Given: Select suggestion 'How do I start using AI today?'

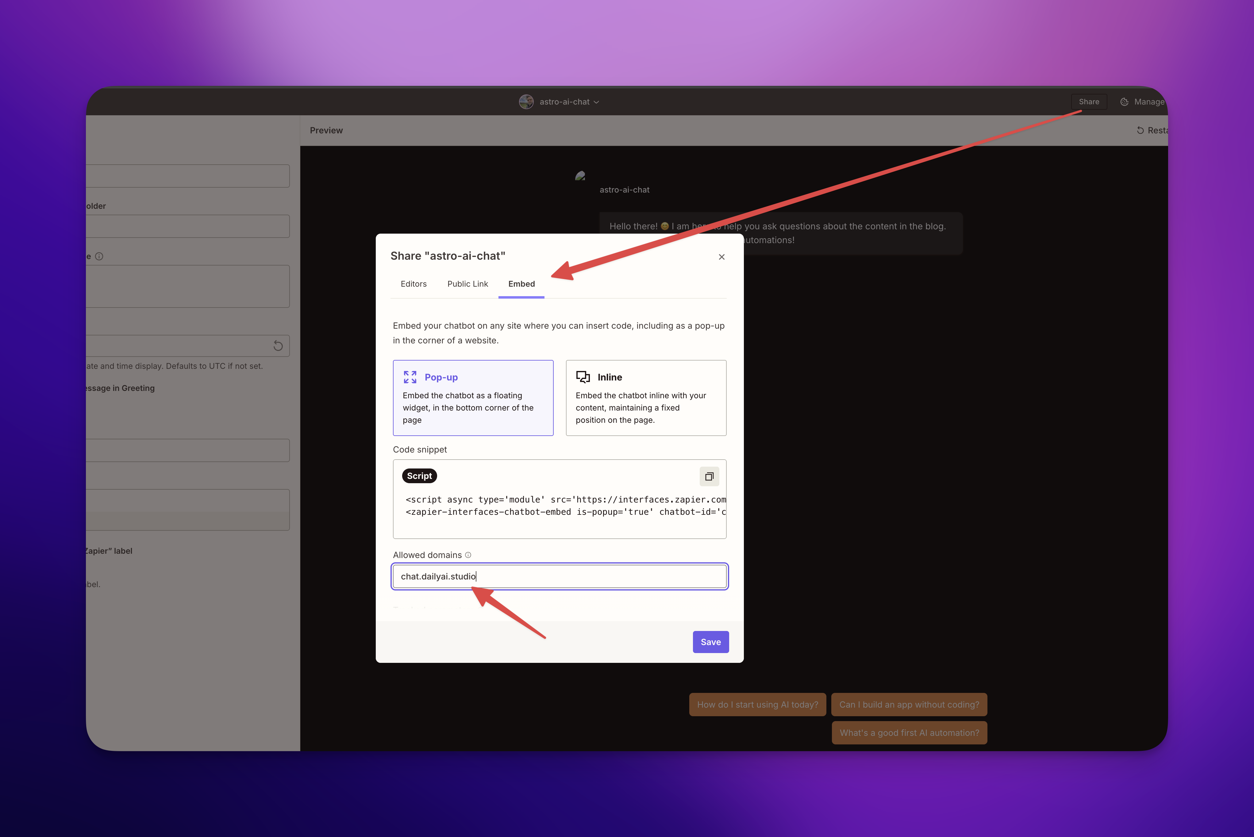Looking at the screenshot, I should [757, 705].
